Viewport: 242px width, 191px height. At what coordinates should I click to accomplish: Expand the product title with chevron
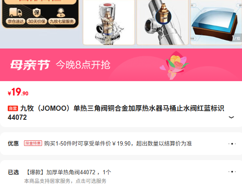(231, 117)
